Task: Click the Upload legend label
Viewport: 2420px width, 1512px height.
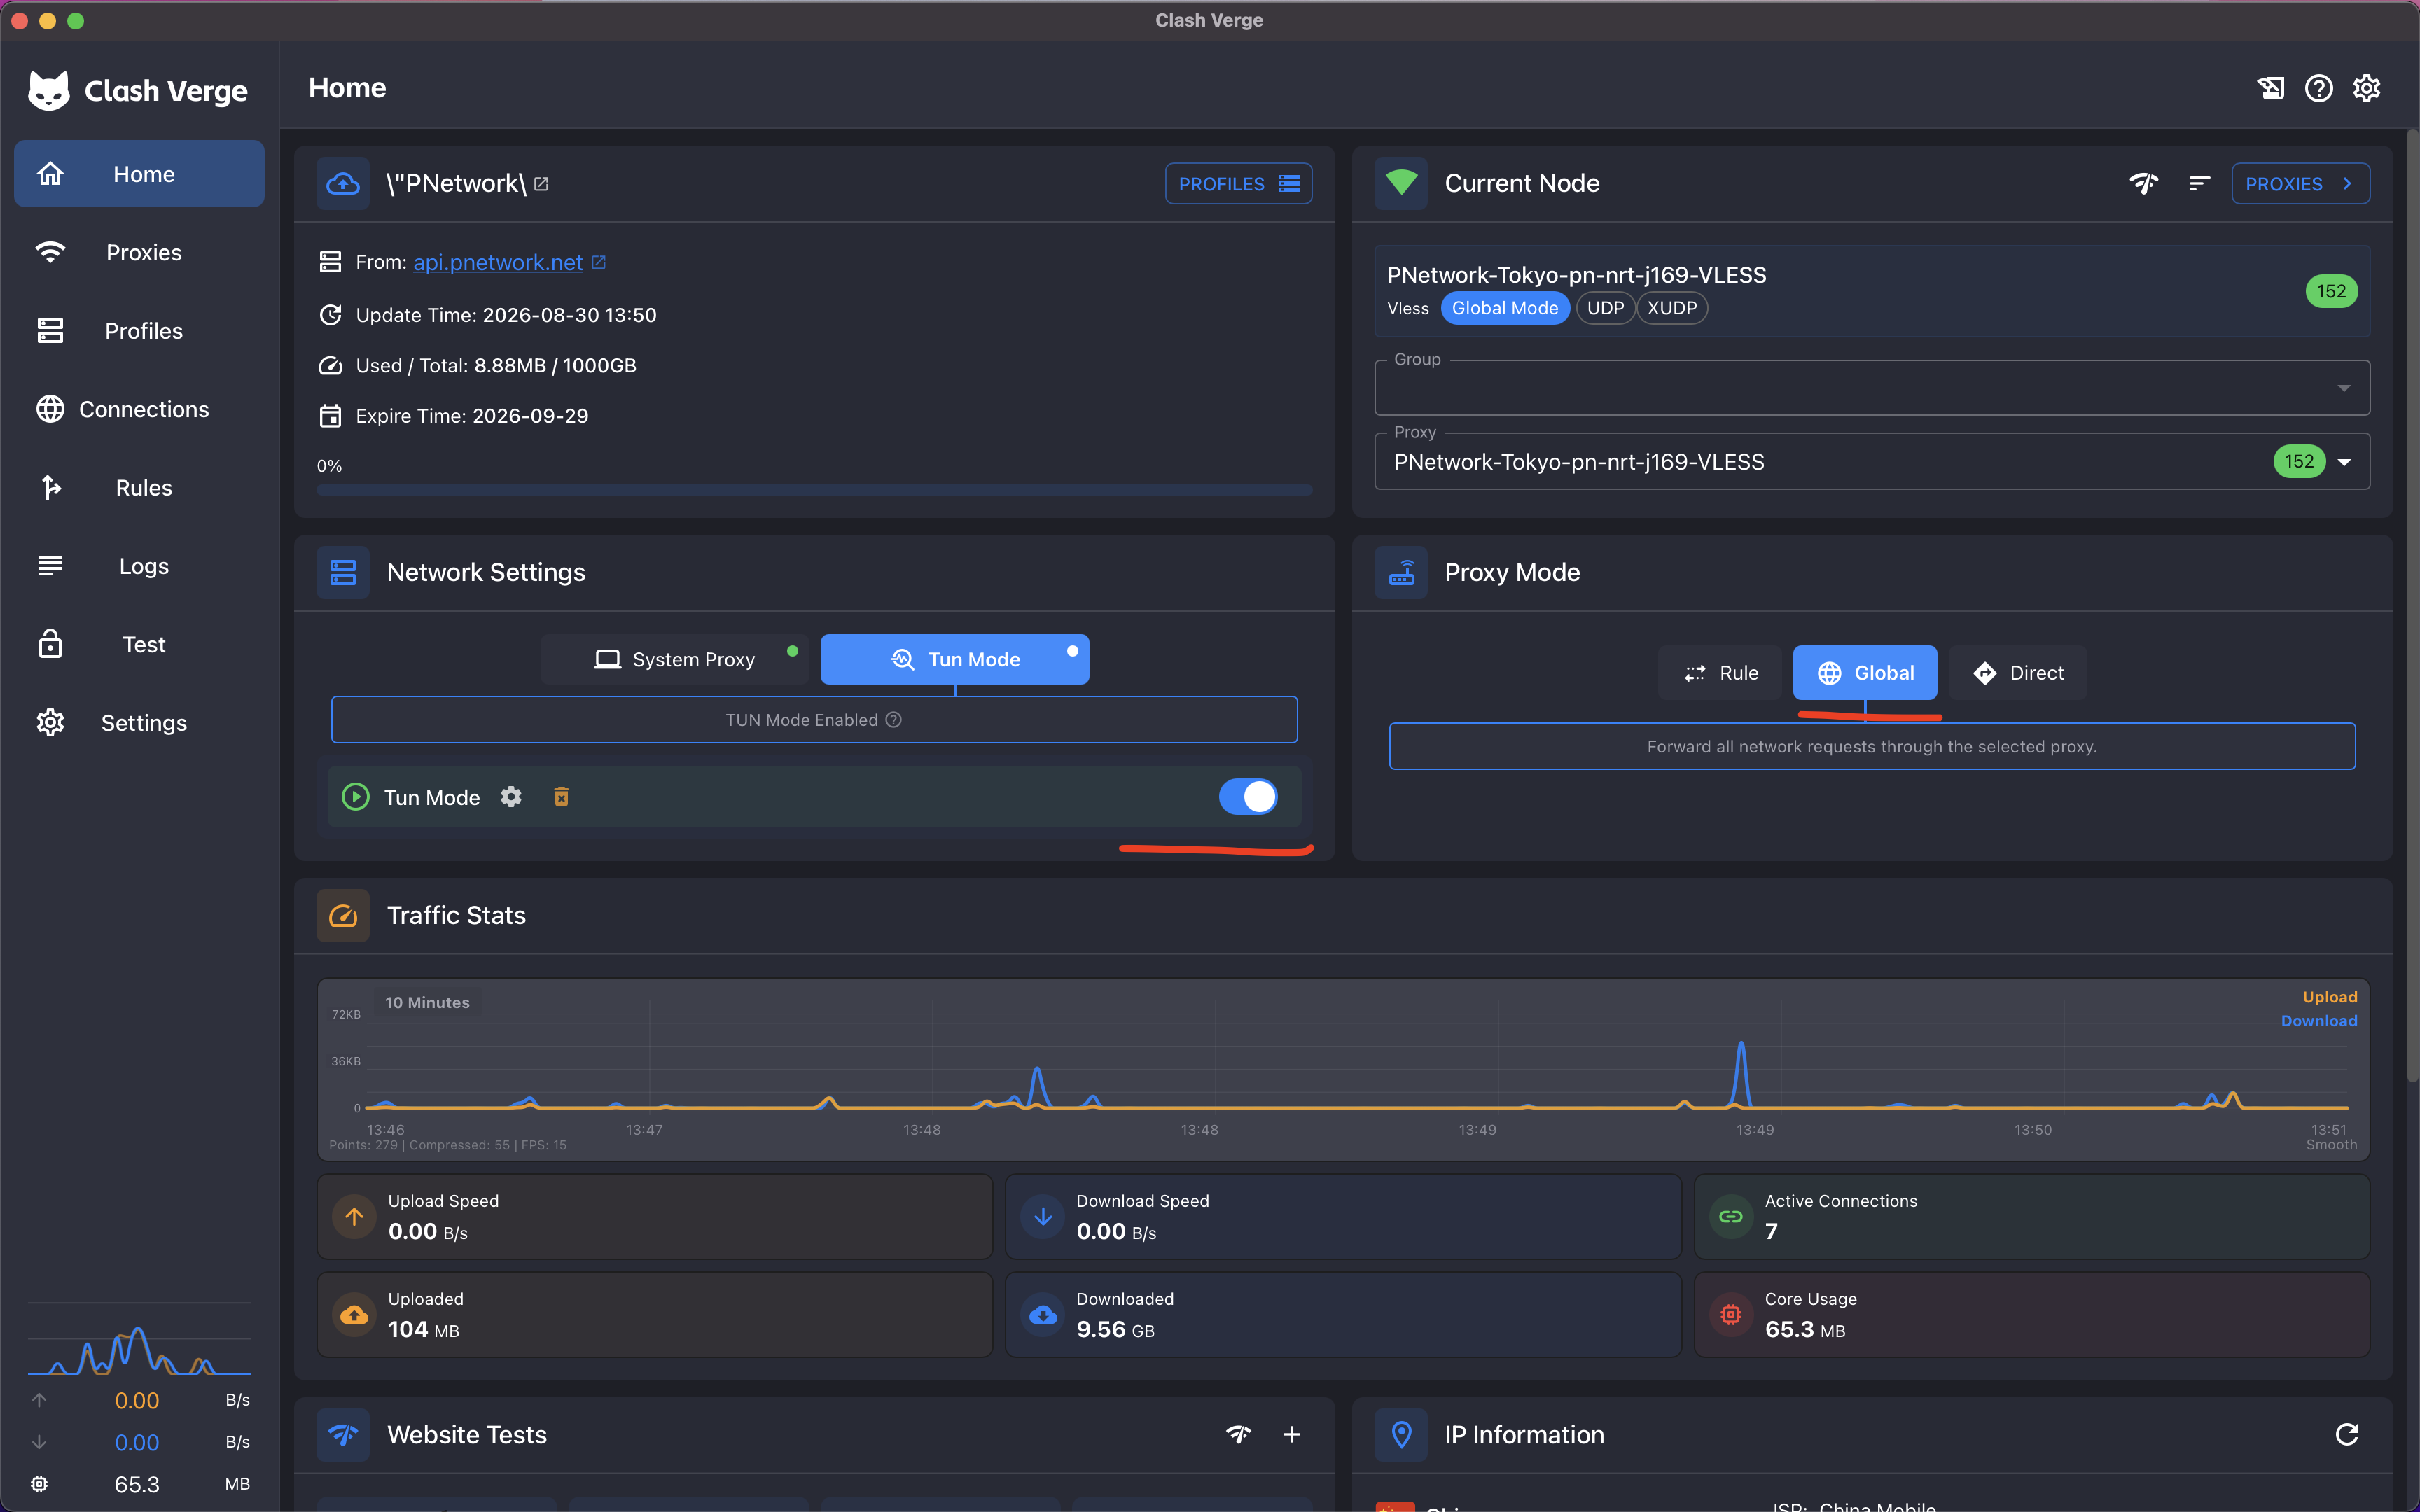Action: click(x=2330, y=997)
